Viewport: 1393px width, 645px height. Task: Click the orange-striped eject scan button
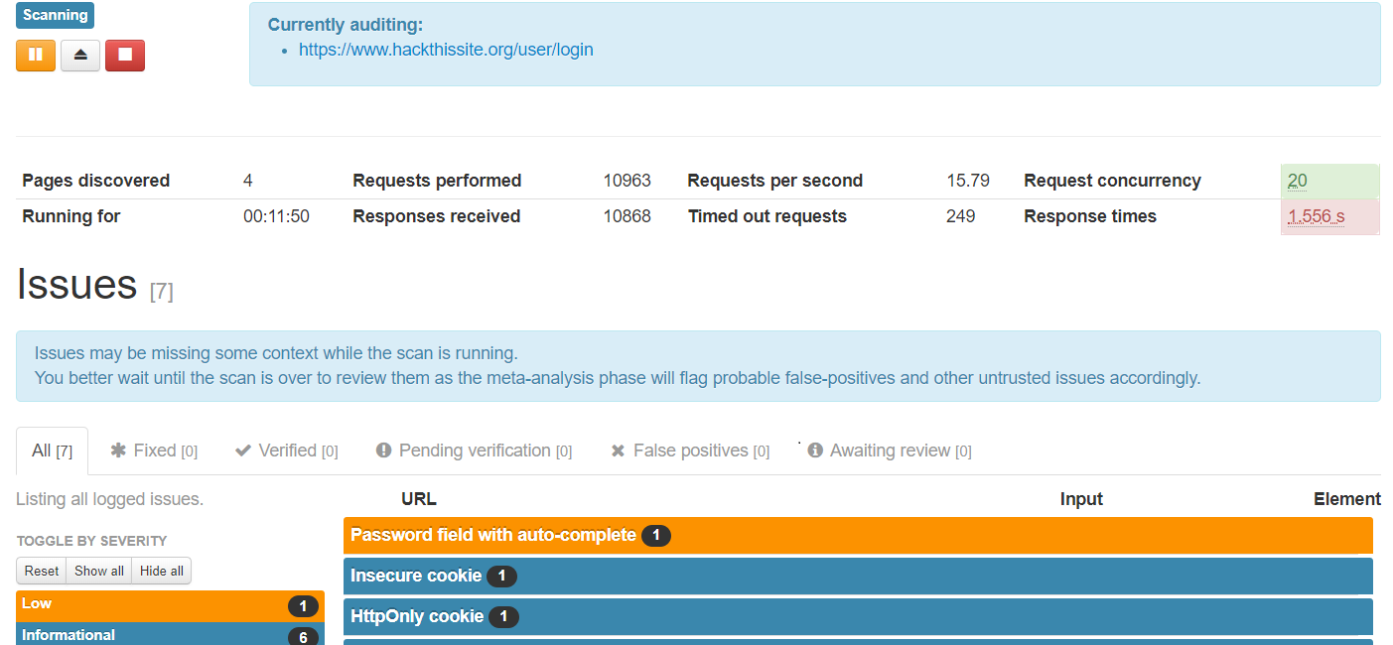click(80, 56)
